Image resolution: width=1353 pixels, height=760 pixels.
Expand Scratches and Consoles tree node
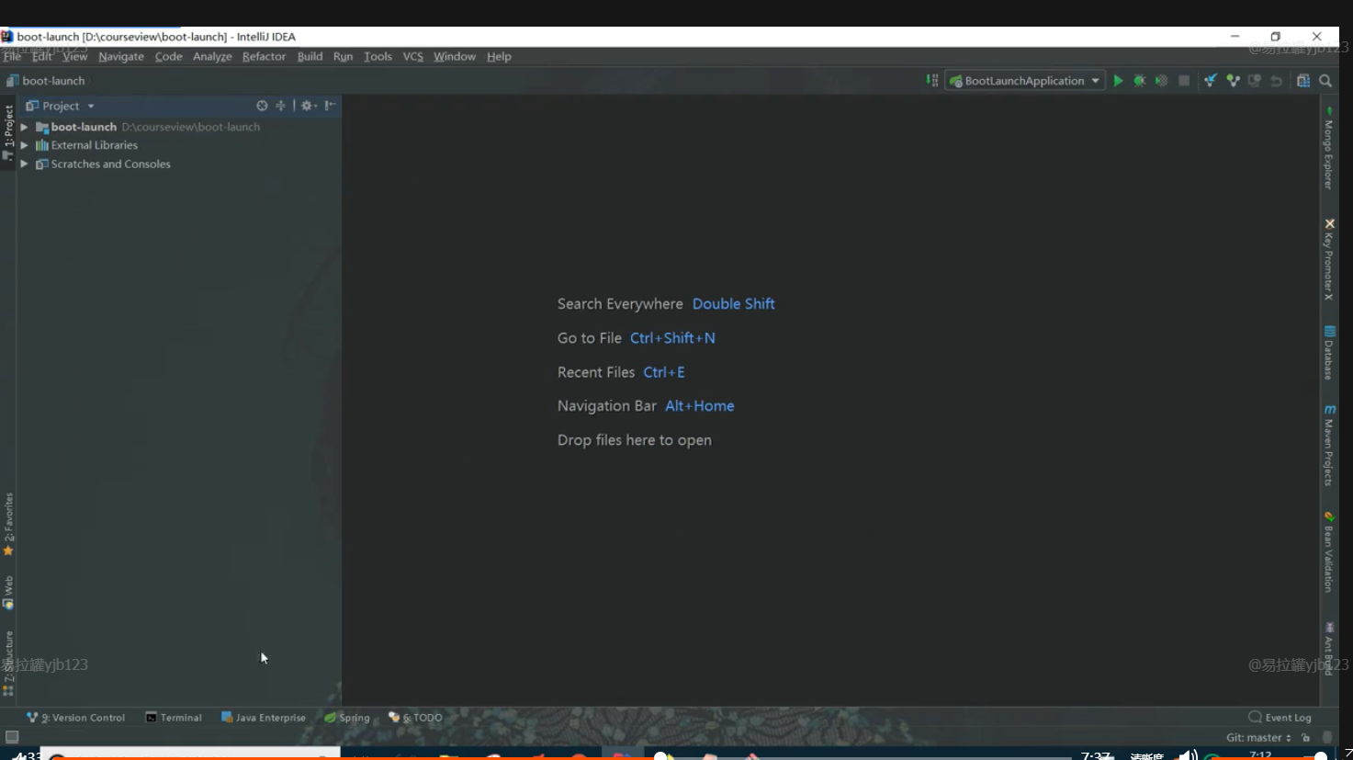coord(25,164)
